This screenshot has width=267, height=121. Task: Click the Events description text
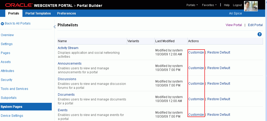click(x=91, y=117)
